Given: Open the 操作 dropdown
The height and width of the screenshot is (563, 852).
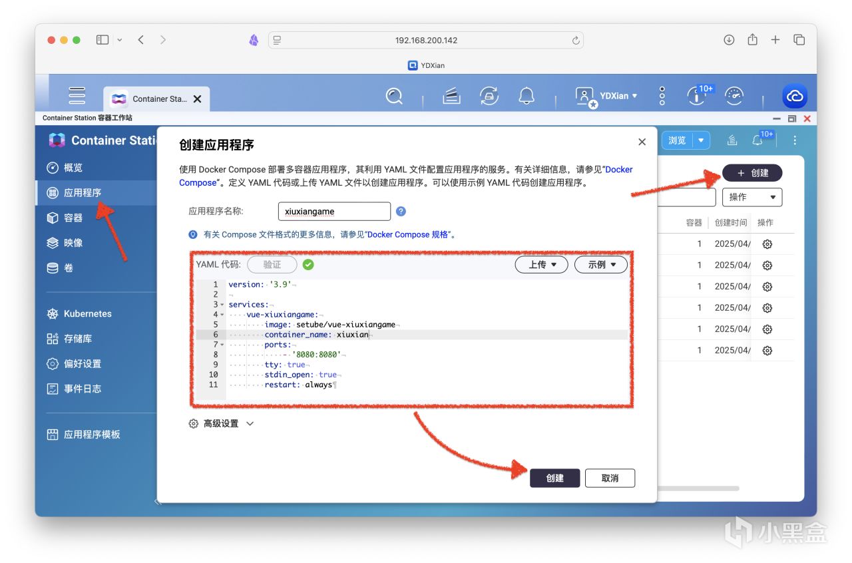Looking at the screenshot, I should pyautogui.click(x=752, y=197).
